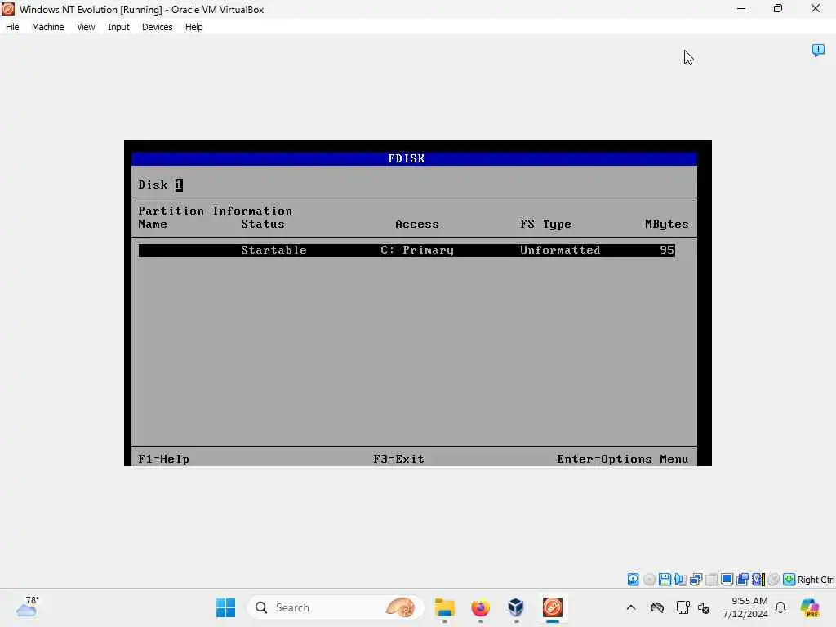Click the audio status speaker icon

click(x=680, y=580)
